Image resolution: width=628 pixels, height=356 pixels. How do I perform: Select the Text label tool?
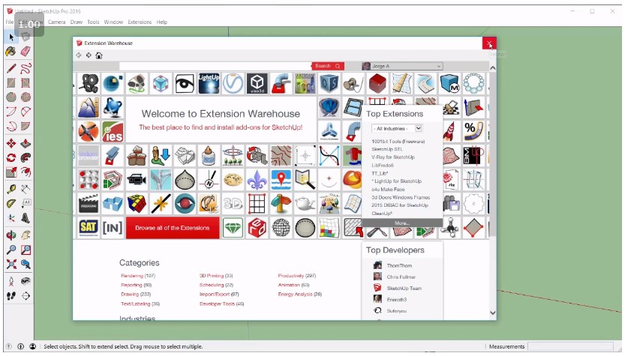point(26,204)
